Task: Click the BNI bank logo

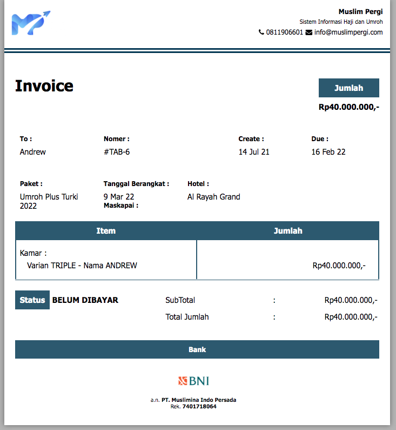Action: tap(193, 381)
